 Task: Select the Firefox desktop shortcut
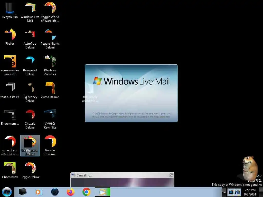click(10, 37)
